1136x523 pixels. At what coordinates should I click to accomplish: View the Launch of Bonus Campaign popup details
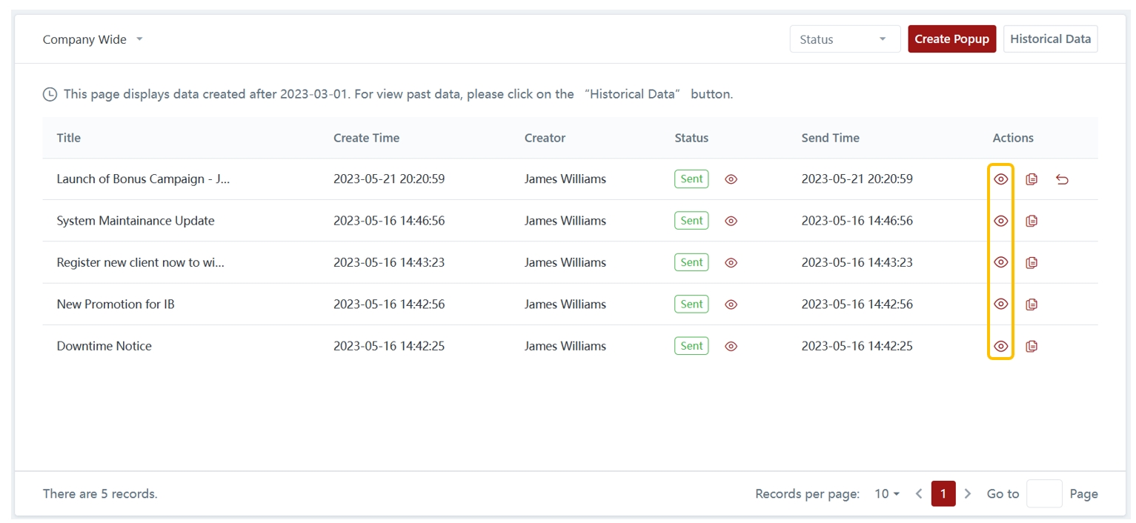tap(1000, 179)
